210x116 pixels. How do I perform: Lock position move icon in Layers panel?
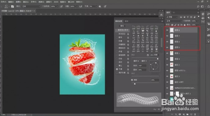point(178,25)
